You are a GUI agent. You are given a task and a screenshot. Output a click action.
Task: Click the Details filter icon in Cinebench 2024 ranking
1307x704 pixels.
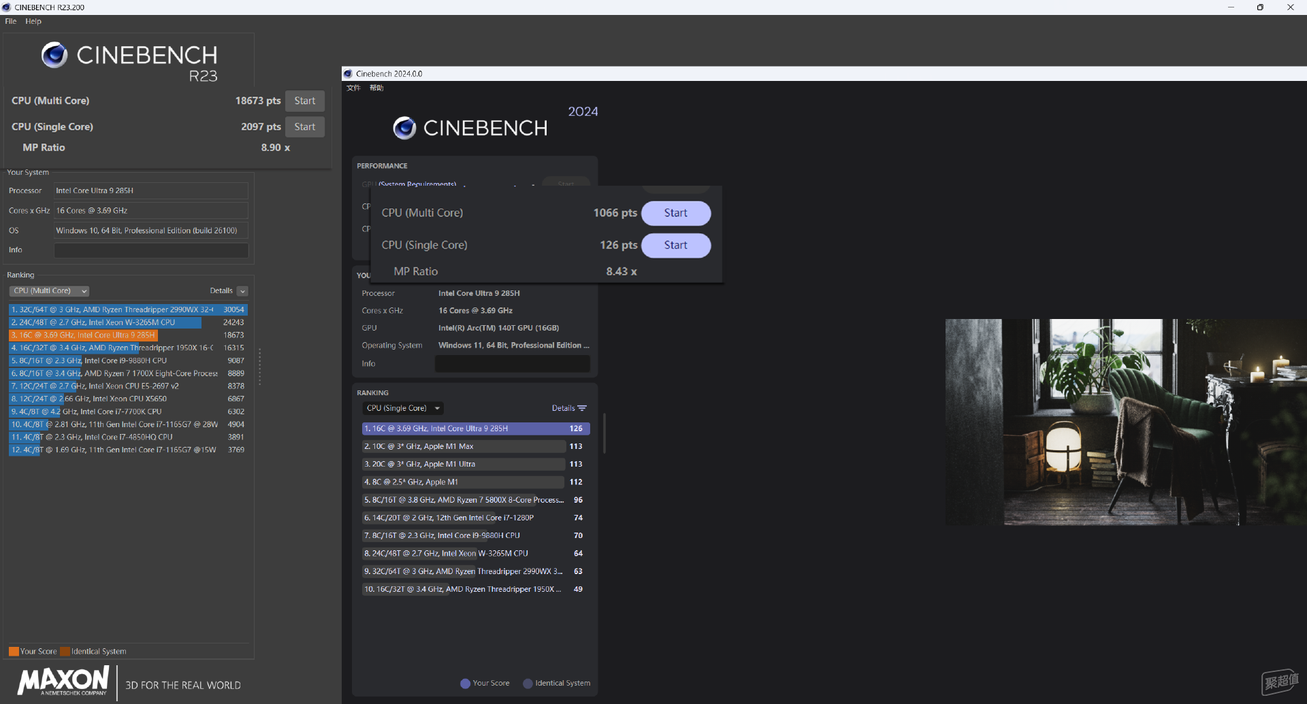(582, 408)
